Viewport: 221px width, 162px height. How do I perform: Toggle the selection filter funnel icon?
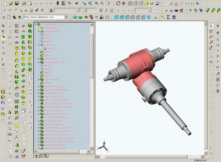coord(190,10)
